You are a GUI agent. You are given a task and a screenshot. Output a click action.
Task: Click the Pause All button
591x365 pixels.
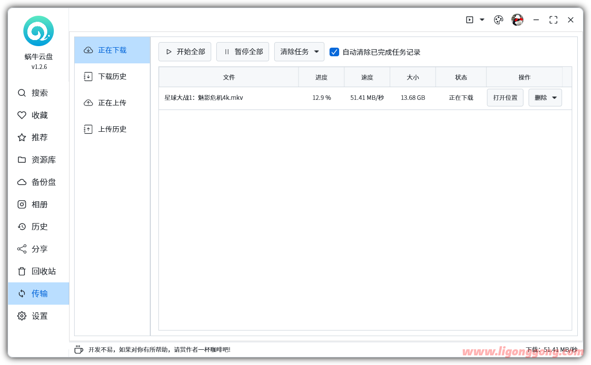click(x=243, y=52)
